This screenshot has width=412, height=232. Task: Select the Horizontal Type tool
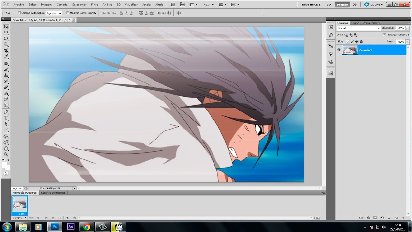tap(6, 118)
